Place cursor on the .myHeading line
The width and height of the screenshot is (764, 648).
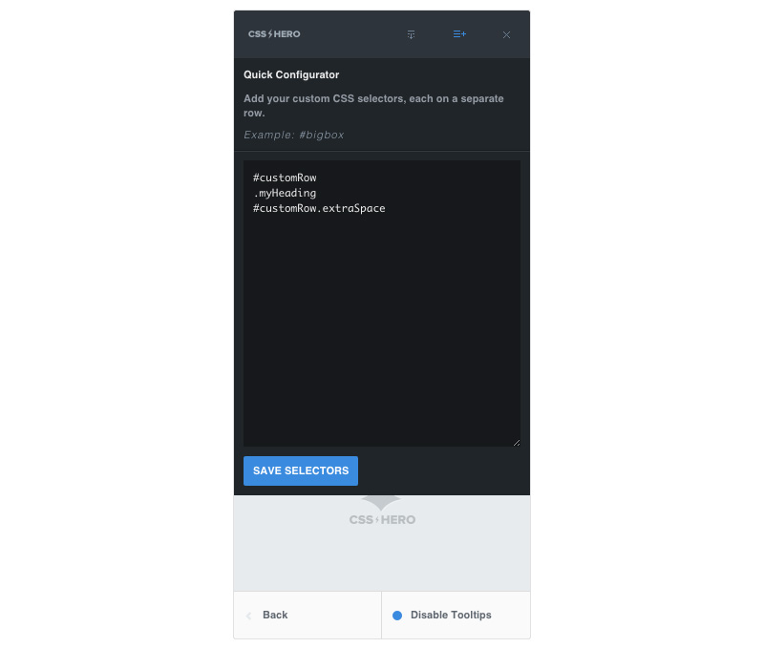coord(285,194)
